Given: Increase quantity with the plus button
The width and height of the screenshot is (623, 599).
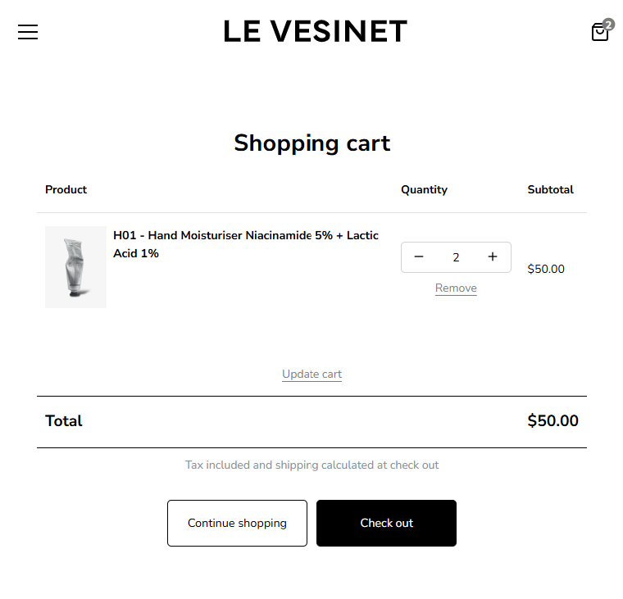Looking at the screenshot, I should [x=493, y=257].
